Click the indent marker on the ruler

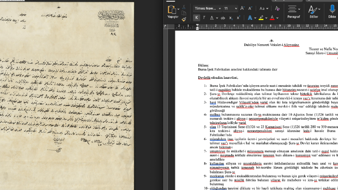pos(197,27)
